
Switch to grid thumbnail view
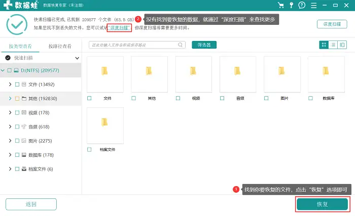324,45
